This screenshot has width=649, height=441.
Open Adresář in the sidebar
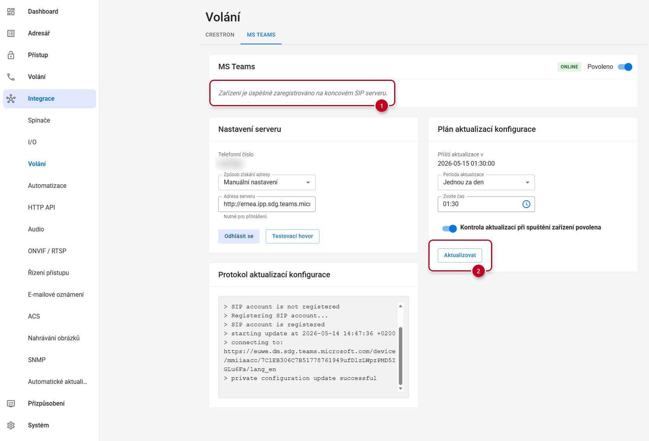click(x=49, y=33)
